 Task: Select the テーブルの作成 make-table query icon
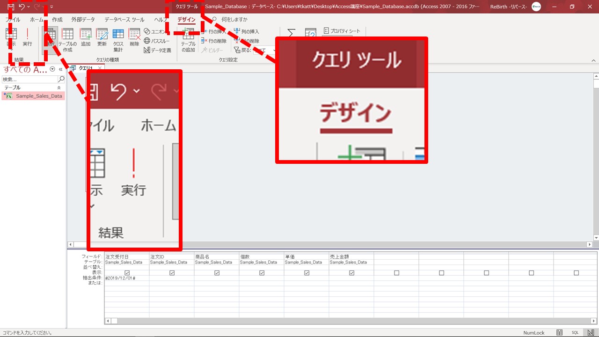click(x=68, y=39)
